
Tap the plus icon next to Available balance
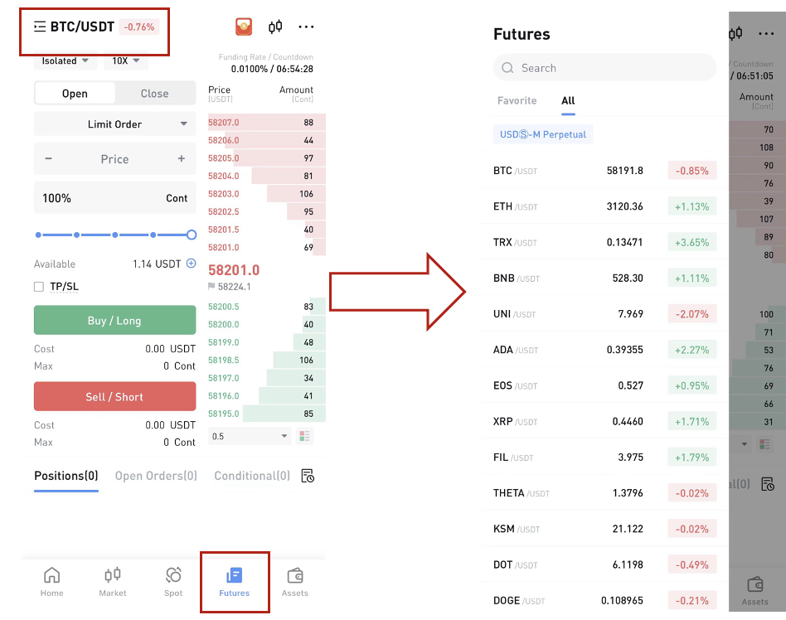pos(191,263)
